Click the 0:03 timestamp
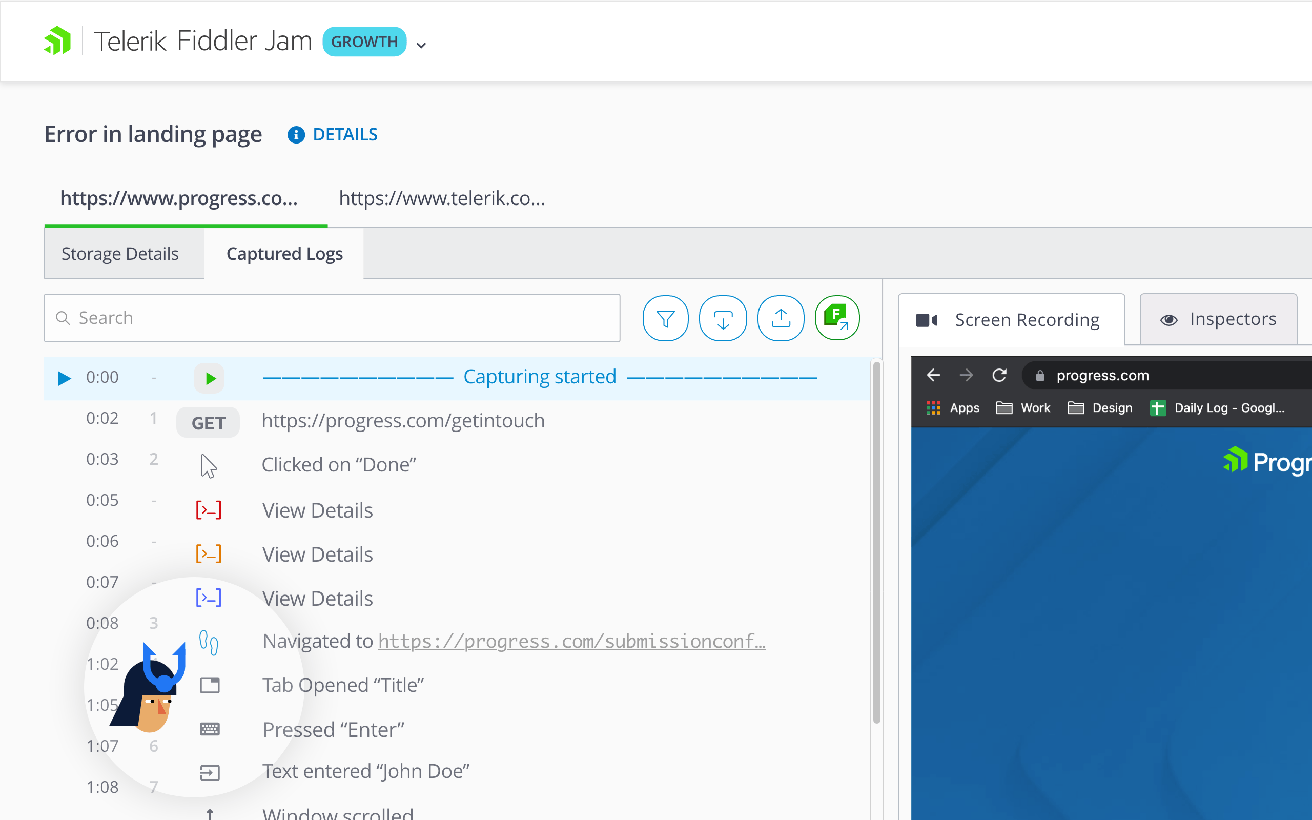This screenshot has height=820, width=1312. coord(102,459)
